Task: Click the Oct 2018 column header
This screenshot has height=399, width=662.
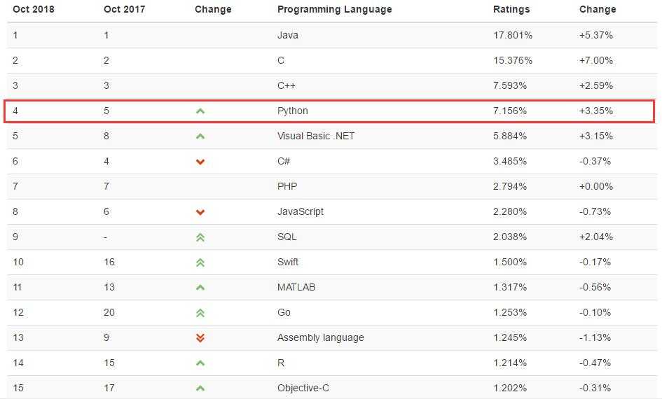Action: (34, 10)
